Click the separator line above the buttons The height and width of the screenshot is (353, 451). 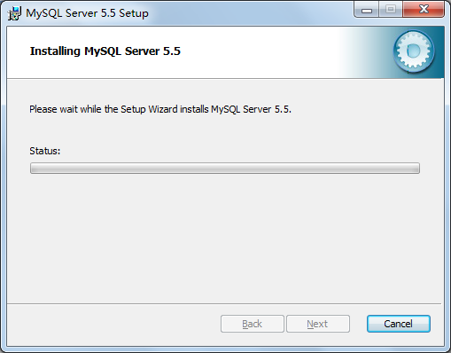coord(224,303)
